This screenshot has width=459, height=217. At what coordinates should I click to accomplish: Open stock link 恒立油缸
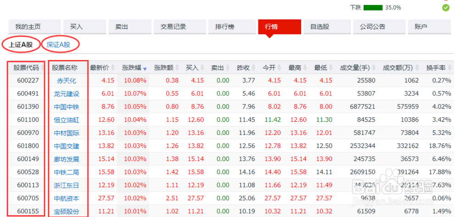click(67, 120)
